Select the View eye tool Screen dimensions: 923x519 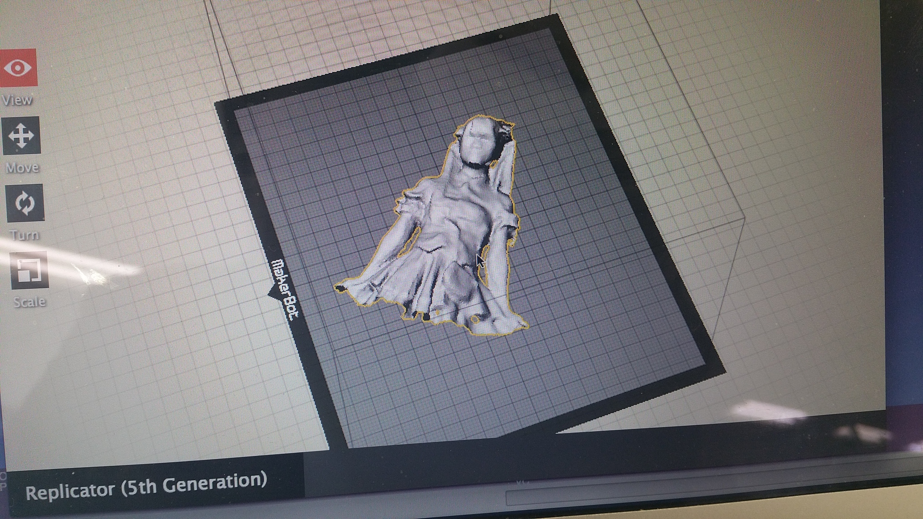[x=18, y=68]
